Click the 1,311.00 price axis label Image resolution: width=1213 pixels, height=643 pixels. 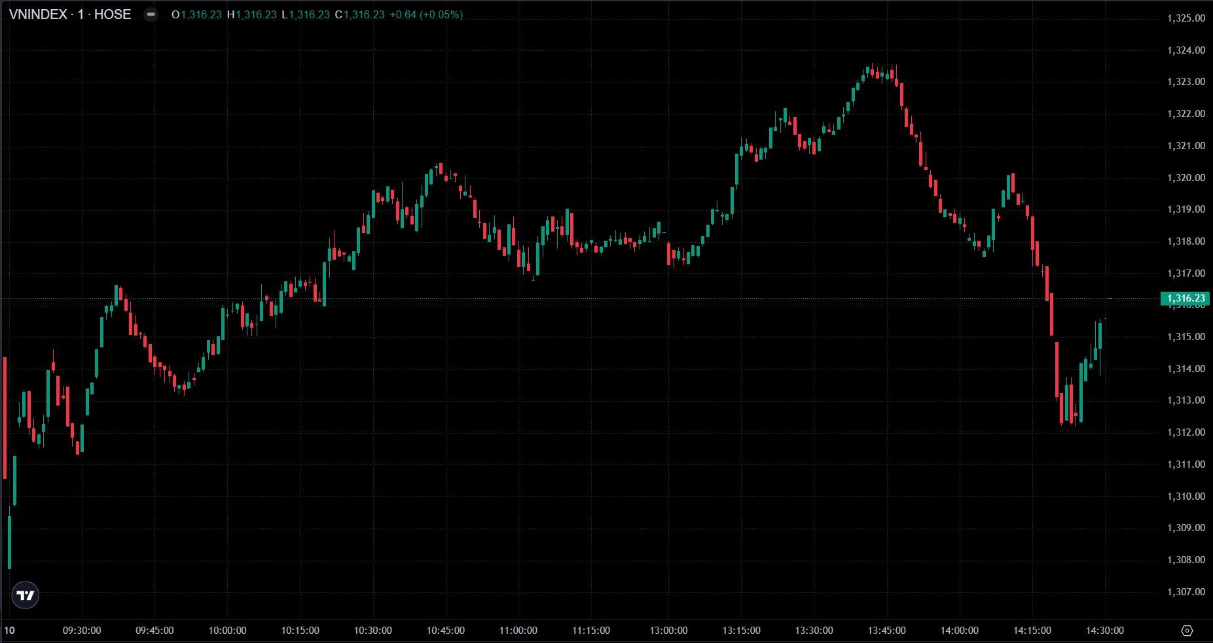pyautogui.click(x=1186, y=464)
